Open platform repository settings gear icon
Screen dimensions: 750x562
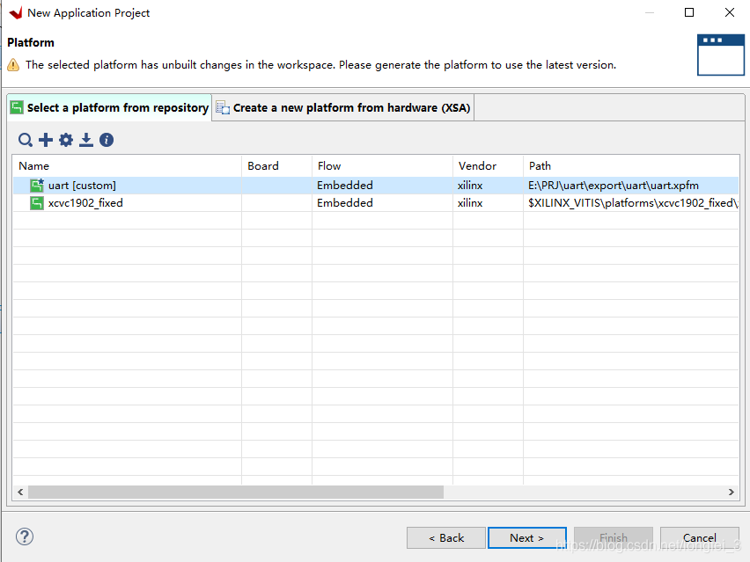66,140
